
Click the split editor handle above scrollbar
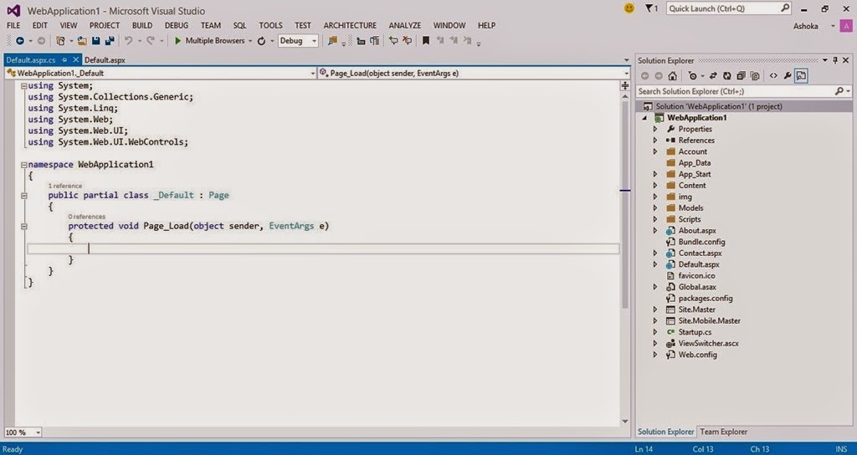[625, 85]
